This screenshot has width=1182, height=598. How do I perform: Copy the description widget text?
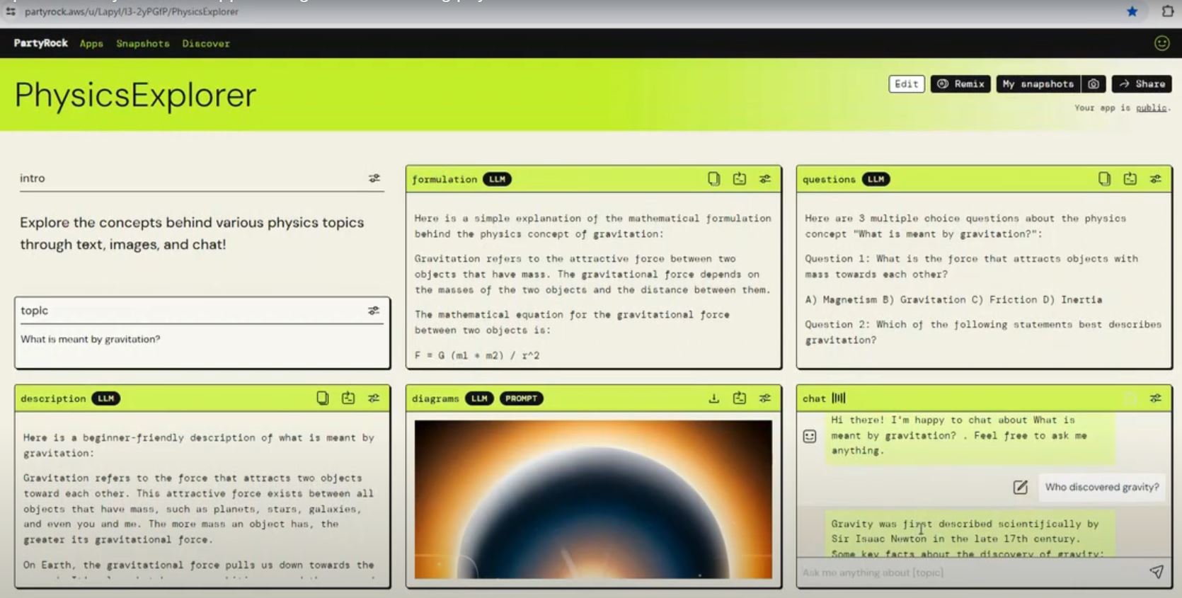pos(322,398)
